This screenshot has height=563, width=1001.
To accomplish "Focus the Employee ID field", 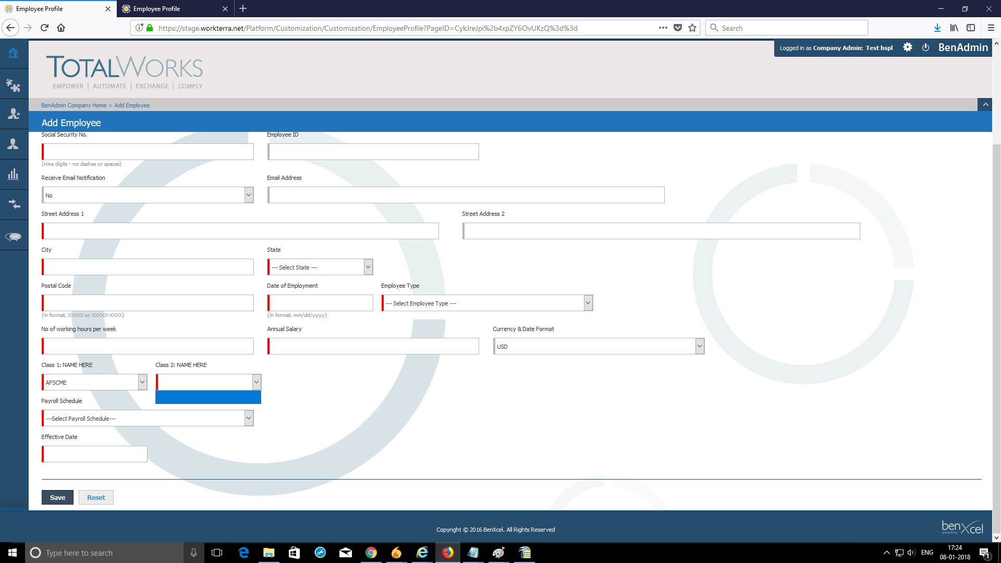I will (x=373, y=152).
